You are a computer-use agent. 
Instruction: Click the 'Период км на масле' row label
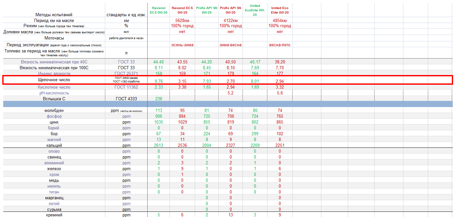pyautogui.click(x=54, y=21)
